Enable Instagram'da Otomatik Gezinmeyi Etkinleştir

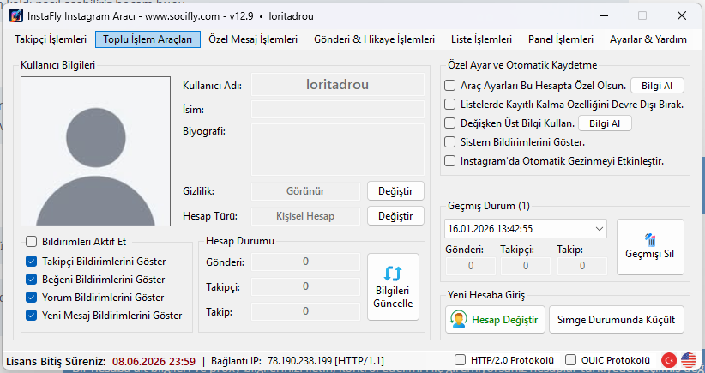coord(449,161)
